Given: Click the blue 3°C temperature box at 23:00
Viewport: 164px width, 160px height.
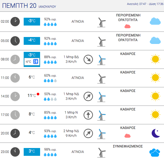Looking at the screenshot, I should 32,152.
